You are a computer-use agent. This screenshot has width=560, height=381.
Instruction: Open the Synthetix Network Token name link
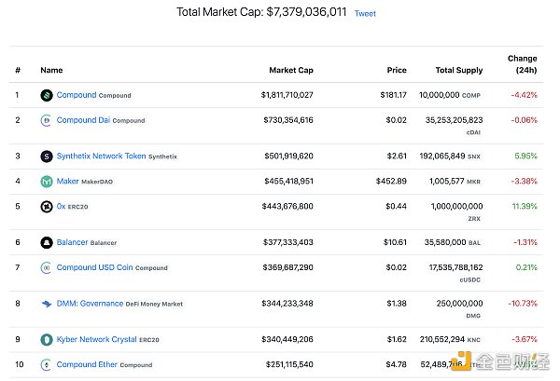tap(101, 156)
